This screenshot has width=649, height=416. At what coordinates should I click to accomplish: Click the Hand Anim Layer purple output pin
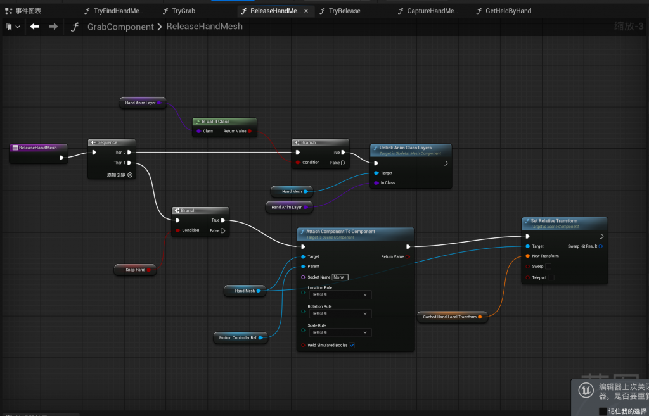(x=159, y=103)
